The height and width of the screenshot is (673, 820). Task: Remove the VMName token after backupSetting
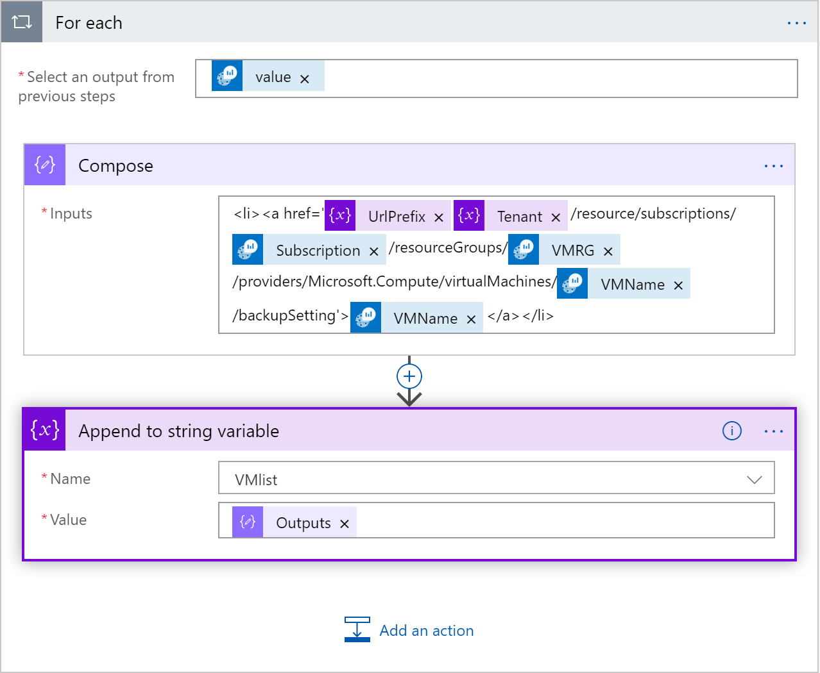point(470,317)
